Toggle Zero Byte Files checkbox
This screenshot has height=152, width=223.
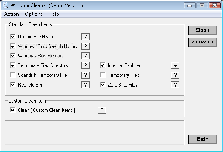103,84
